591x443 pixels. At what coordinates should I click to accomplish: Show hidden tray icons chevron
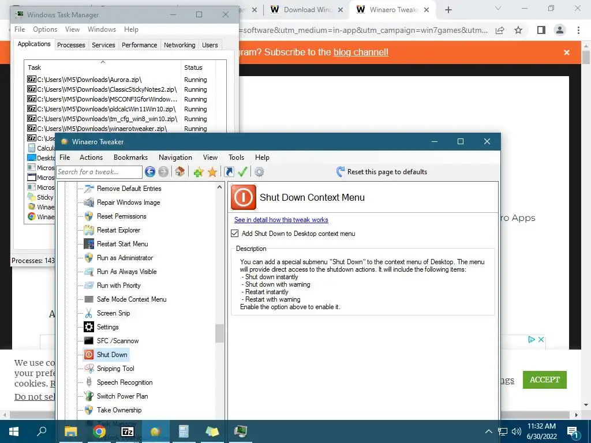click(488, 431)
